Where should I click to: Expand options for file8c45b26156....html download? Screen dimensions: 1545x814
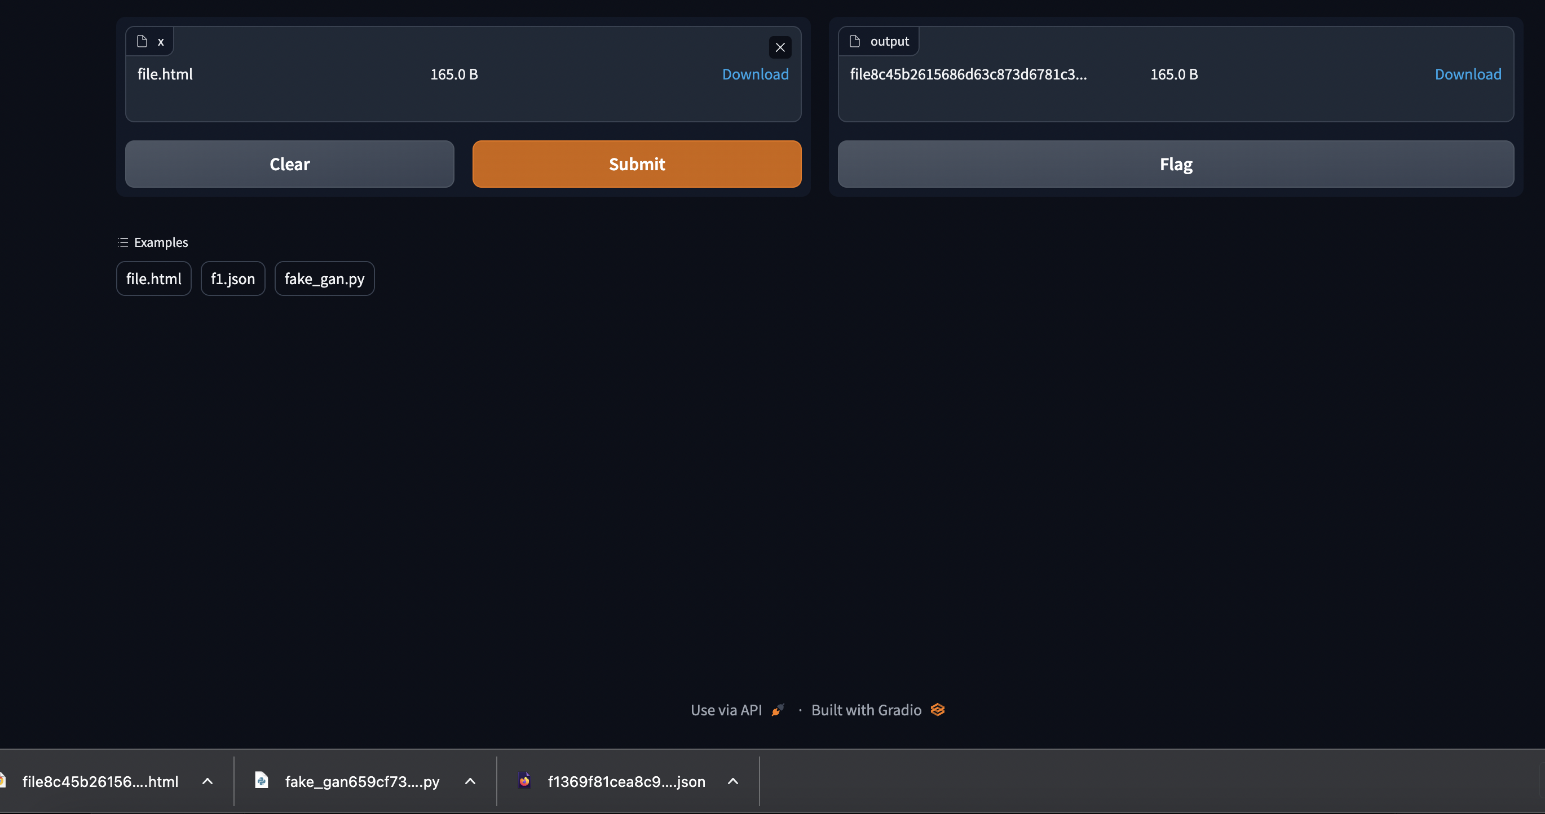pos(207,782)
